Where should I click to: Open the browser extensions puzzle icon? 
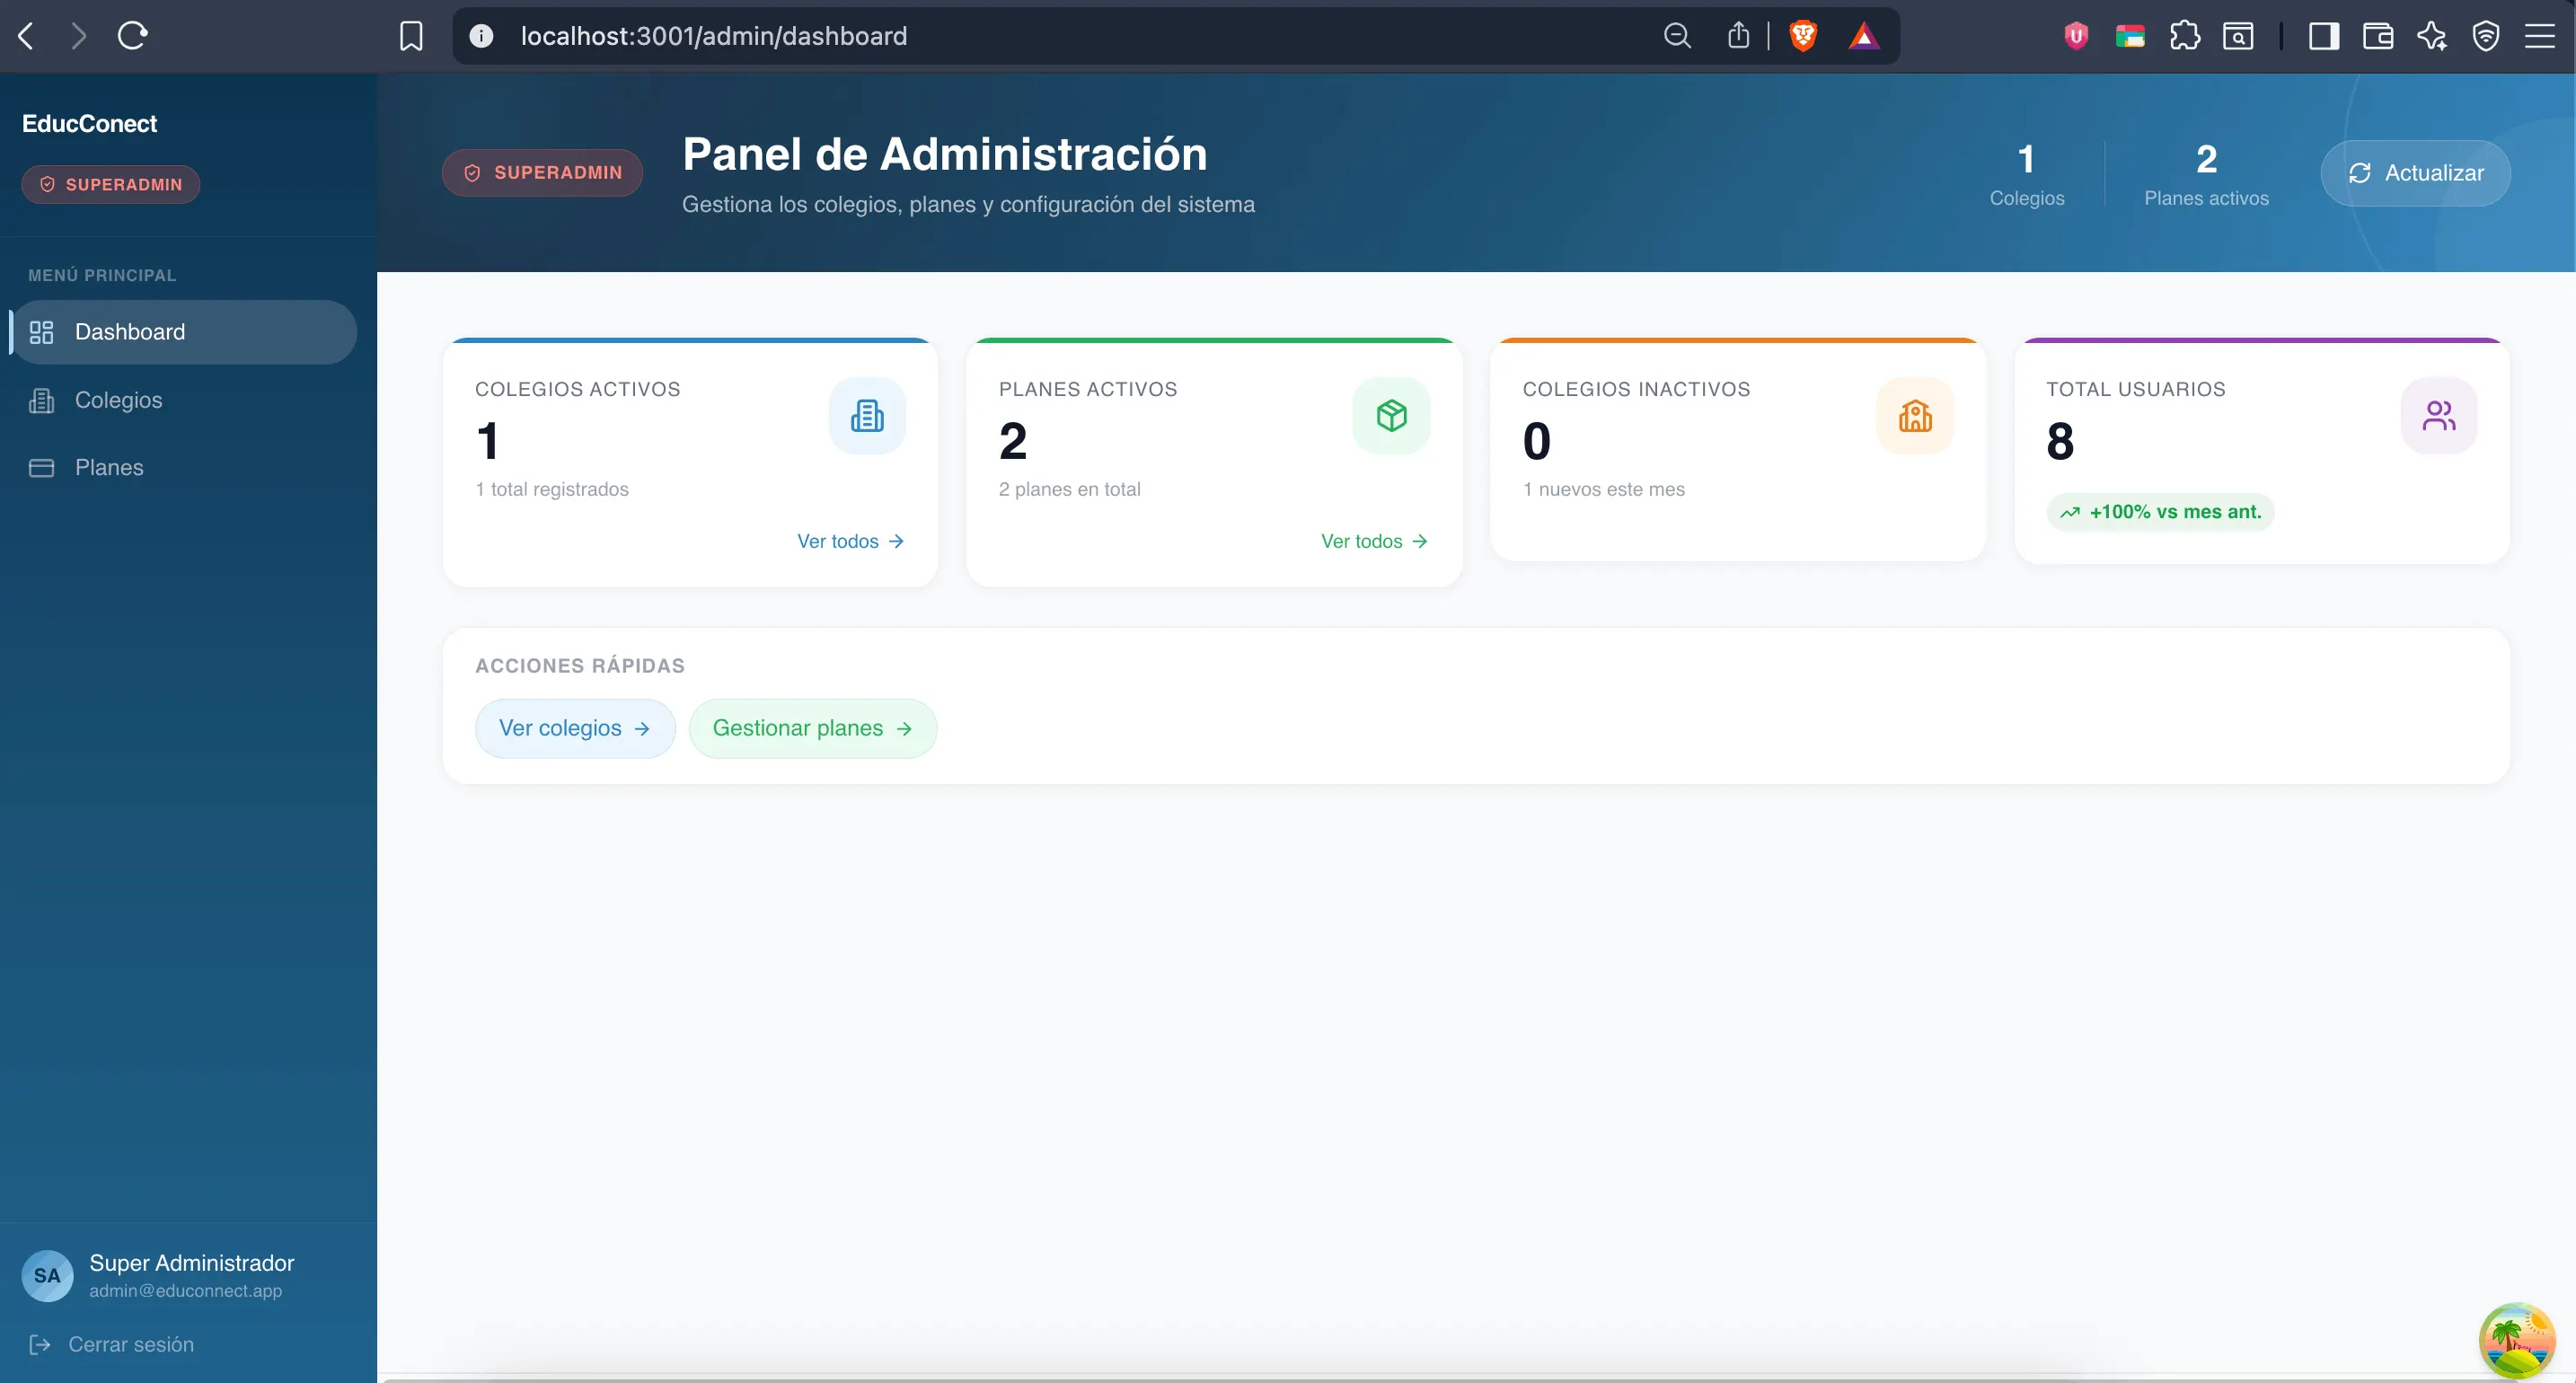[2184, 36]
